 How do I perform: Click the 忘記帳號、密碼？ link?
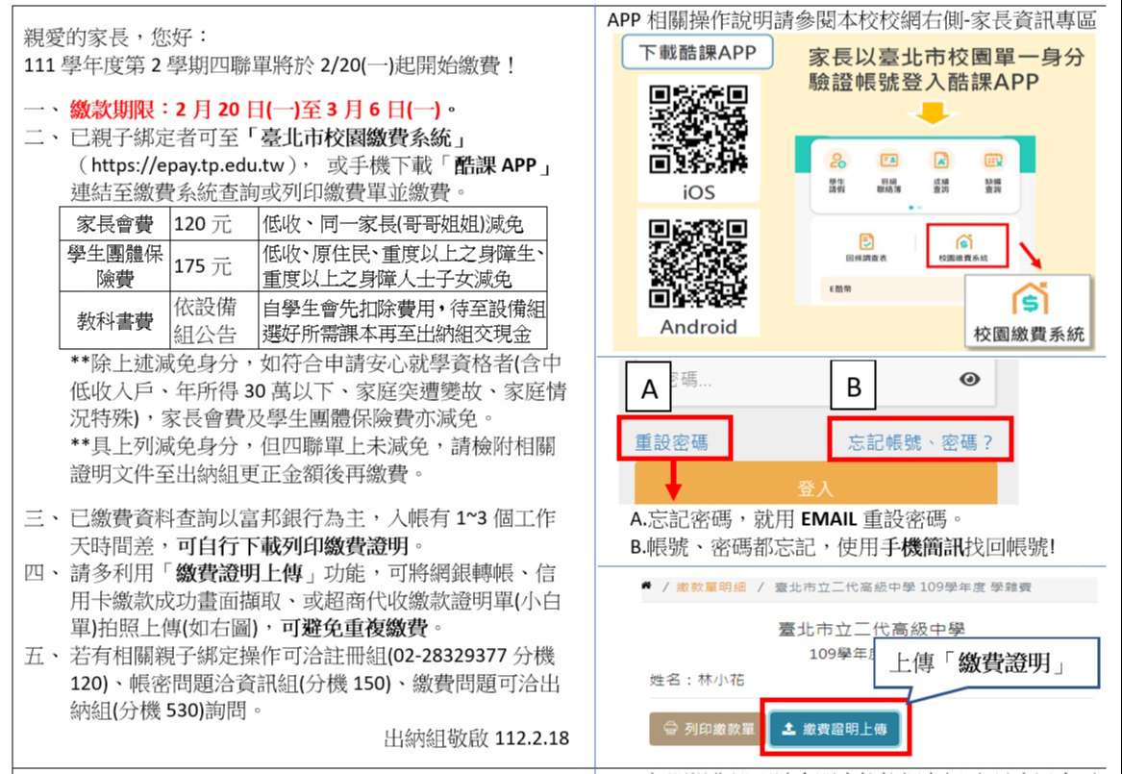(x=919, y=442)
